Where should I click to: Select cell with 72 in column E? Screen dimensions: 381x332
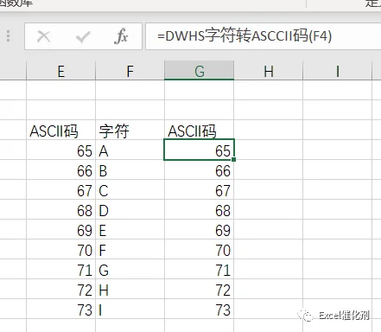60,289
